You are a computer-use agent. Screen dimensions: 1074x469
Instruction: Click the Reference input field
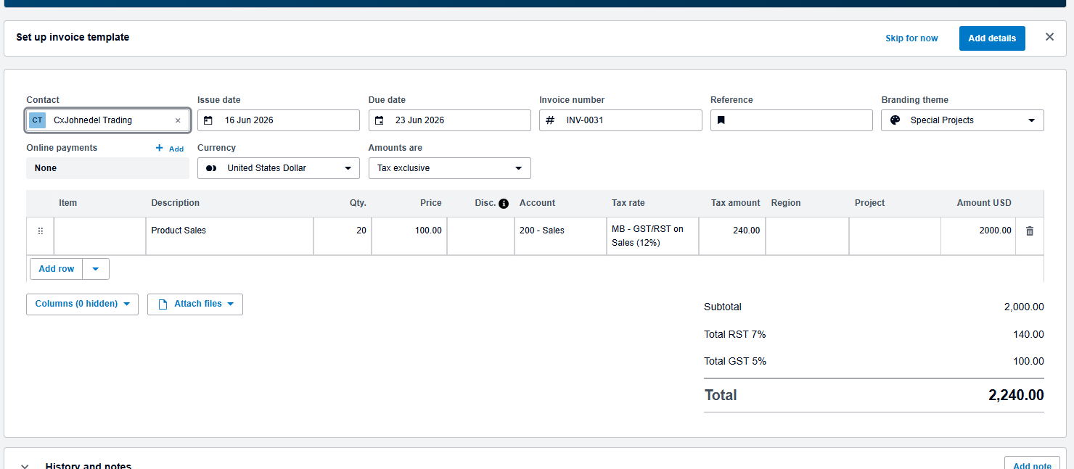point(792,120)
